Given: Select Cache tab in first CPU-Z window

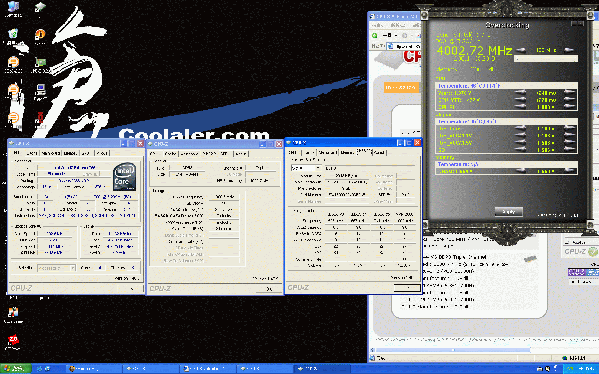Looking at the screenshot, I should 32,153.
